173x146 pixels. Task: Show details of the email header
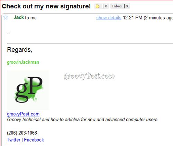[x=109, y=18]
